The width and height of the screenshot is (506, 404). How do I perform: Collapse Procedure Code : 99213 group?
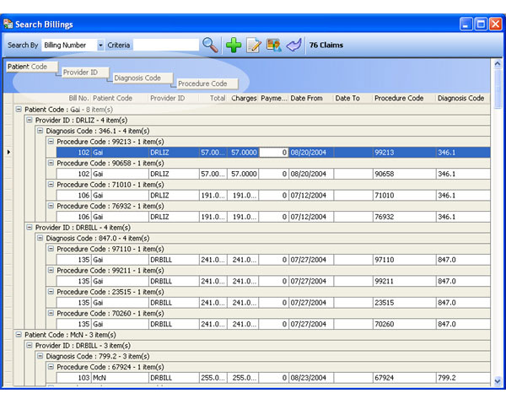[50, 142]
